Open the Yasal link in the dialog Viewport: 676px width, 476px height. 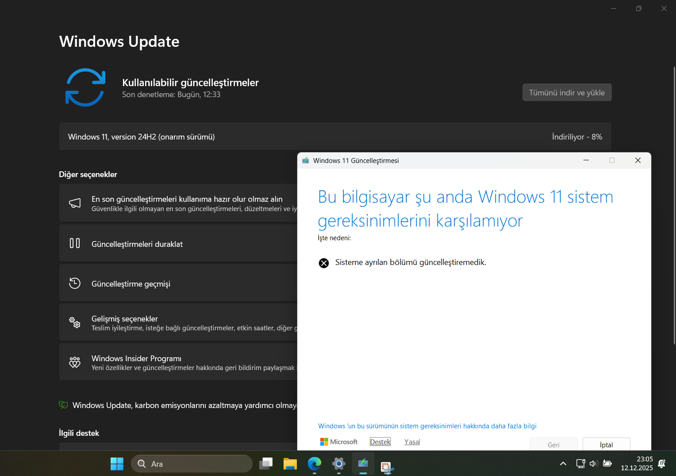click(x=412, y=442)
